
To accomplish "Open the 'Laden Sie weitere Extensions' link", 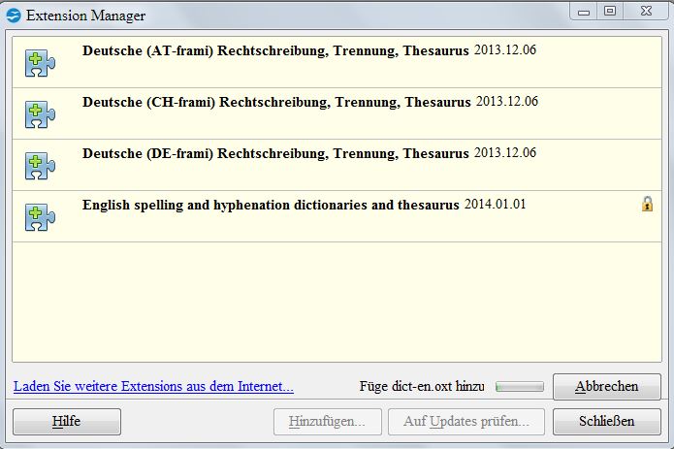I will pyautogui.click(x=153, y=387).
